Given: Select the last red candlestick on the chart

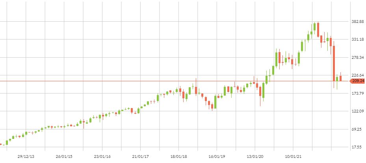Looking at the screenshot, I should (340, 78).
